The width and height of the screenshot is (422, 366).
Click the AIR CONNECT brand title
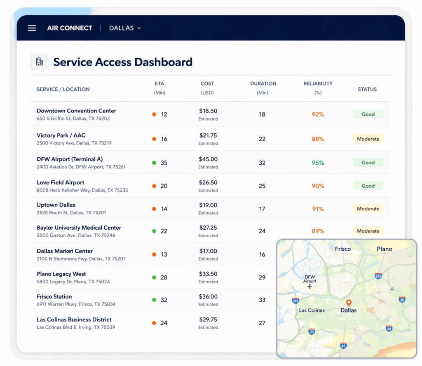70,28
